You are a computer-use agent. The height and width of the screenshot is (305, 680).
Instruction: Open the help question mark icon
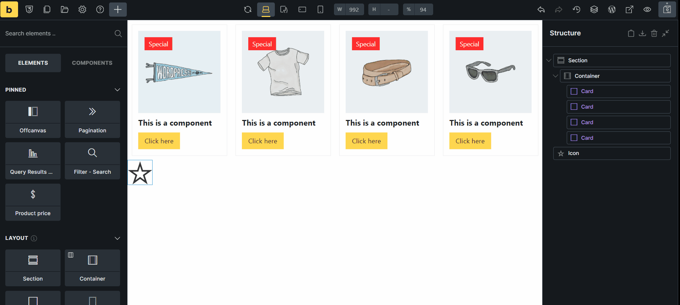(100, 10)
